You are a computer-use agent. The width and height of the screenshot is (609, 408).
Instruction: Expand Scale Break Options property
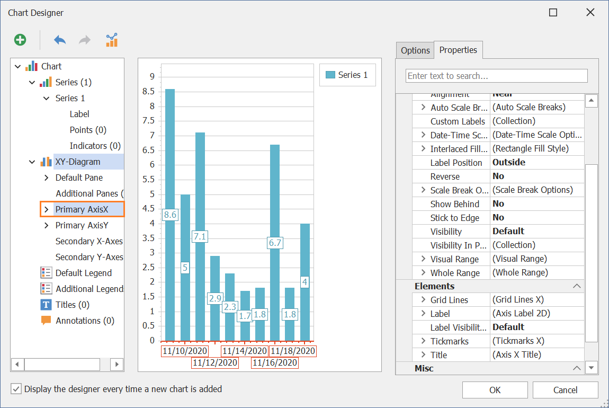pyautogui.click(x=423, y=190)
